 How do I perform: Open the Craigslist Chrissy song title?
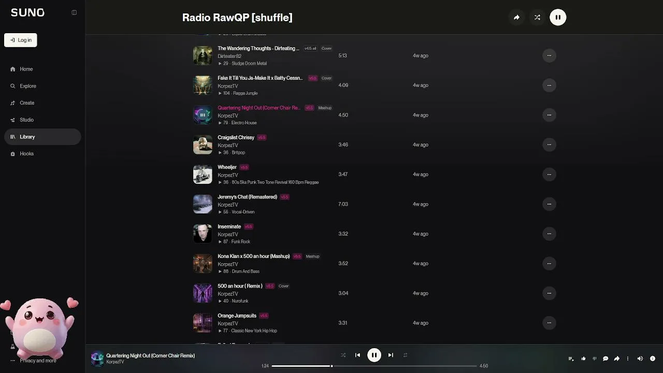point(236,137)
